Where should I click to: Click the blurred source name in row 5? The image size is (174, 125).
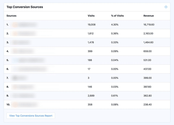pos(29,60)
